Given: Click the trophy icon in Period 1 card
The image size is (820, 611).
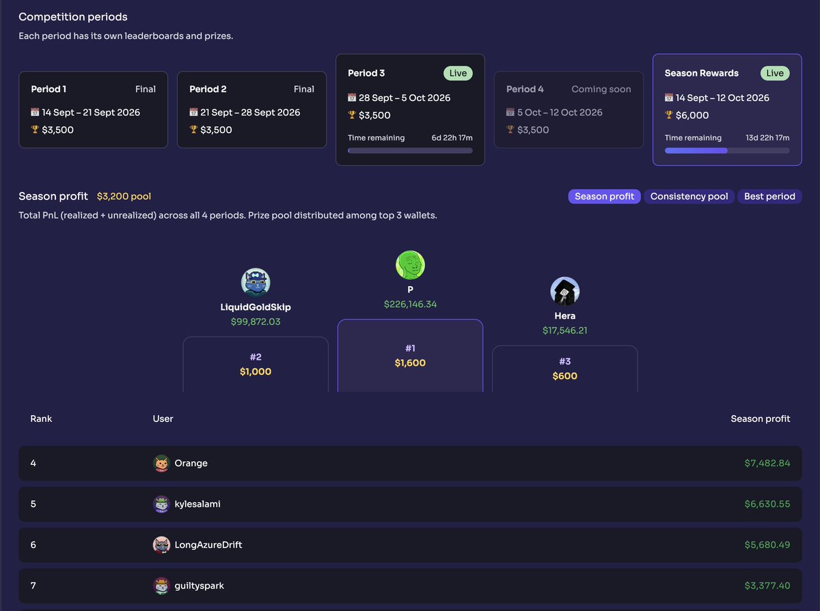Looking at the screenshot, I should (x=36, y=130).
